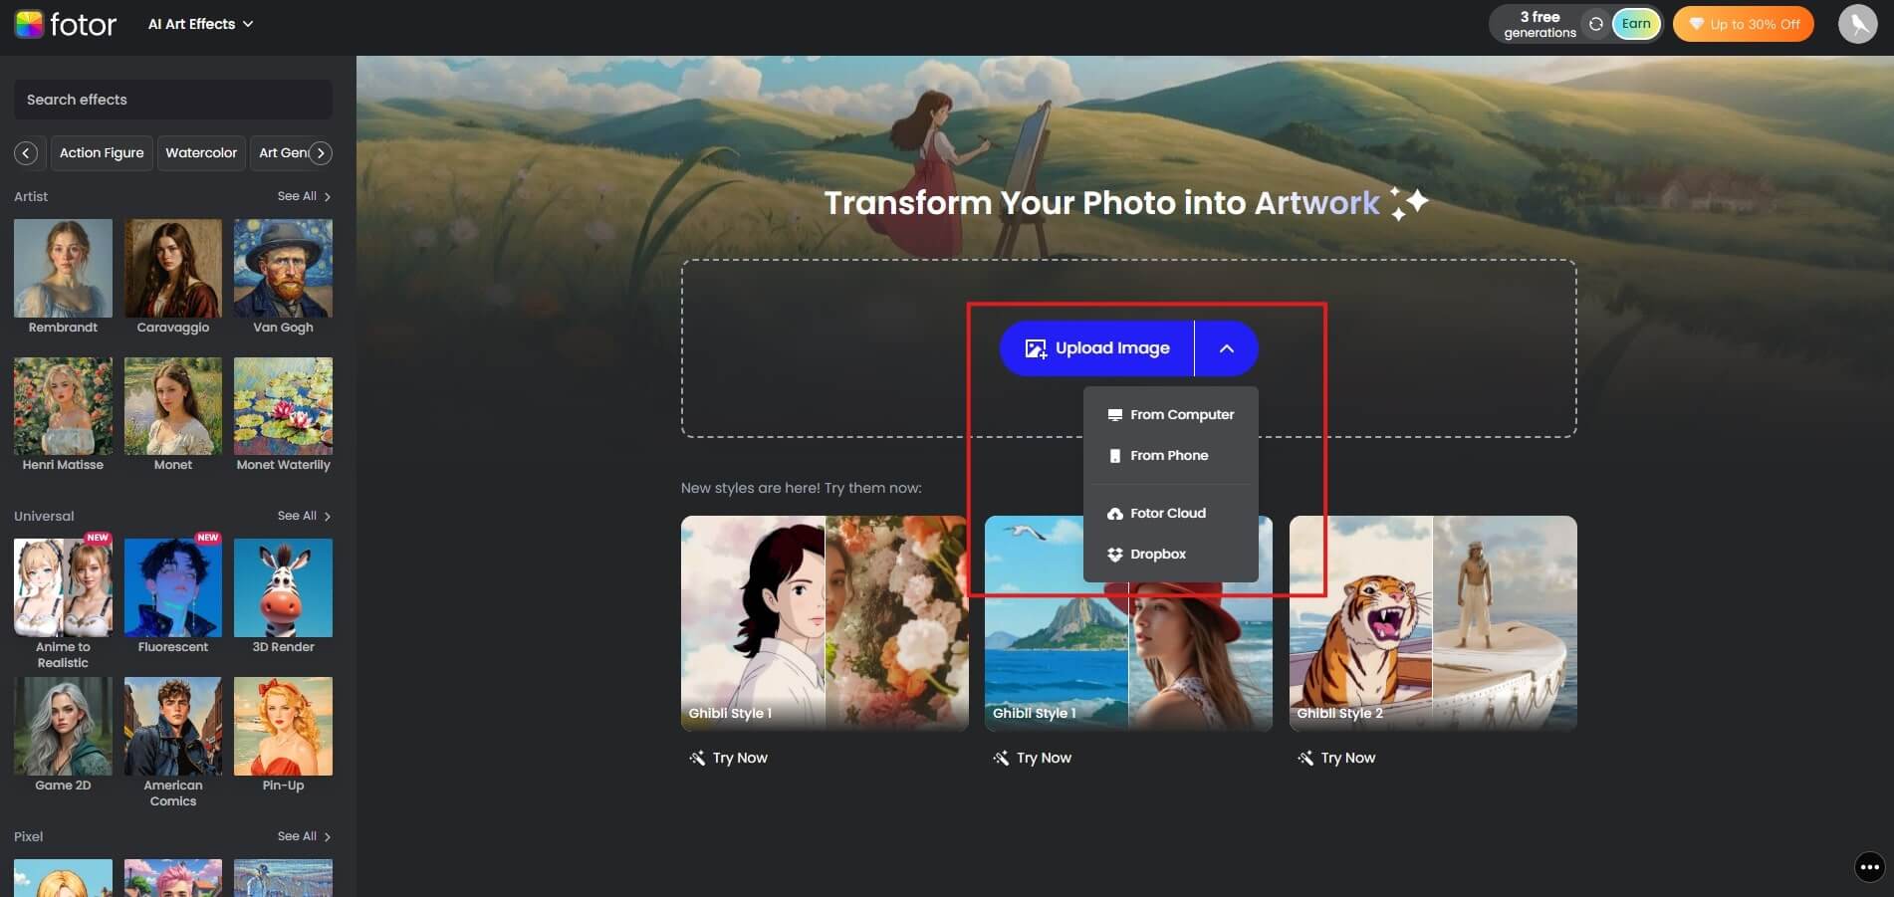Image resolution: width=1894 pixels, height=897 pixels.
Task: Choose the Caravaggio effect thumbnail
Action: (x=173, y=268)
